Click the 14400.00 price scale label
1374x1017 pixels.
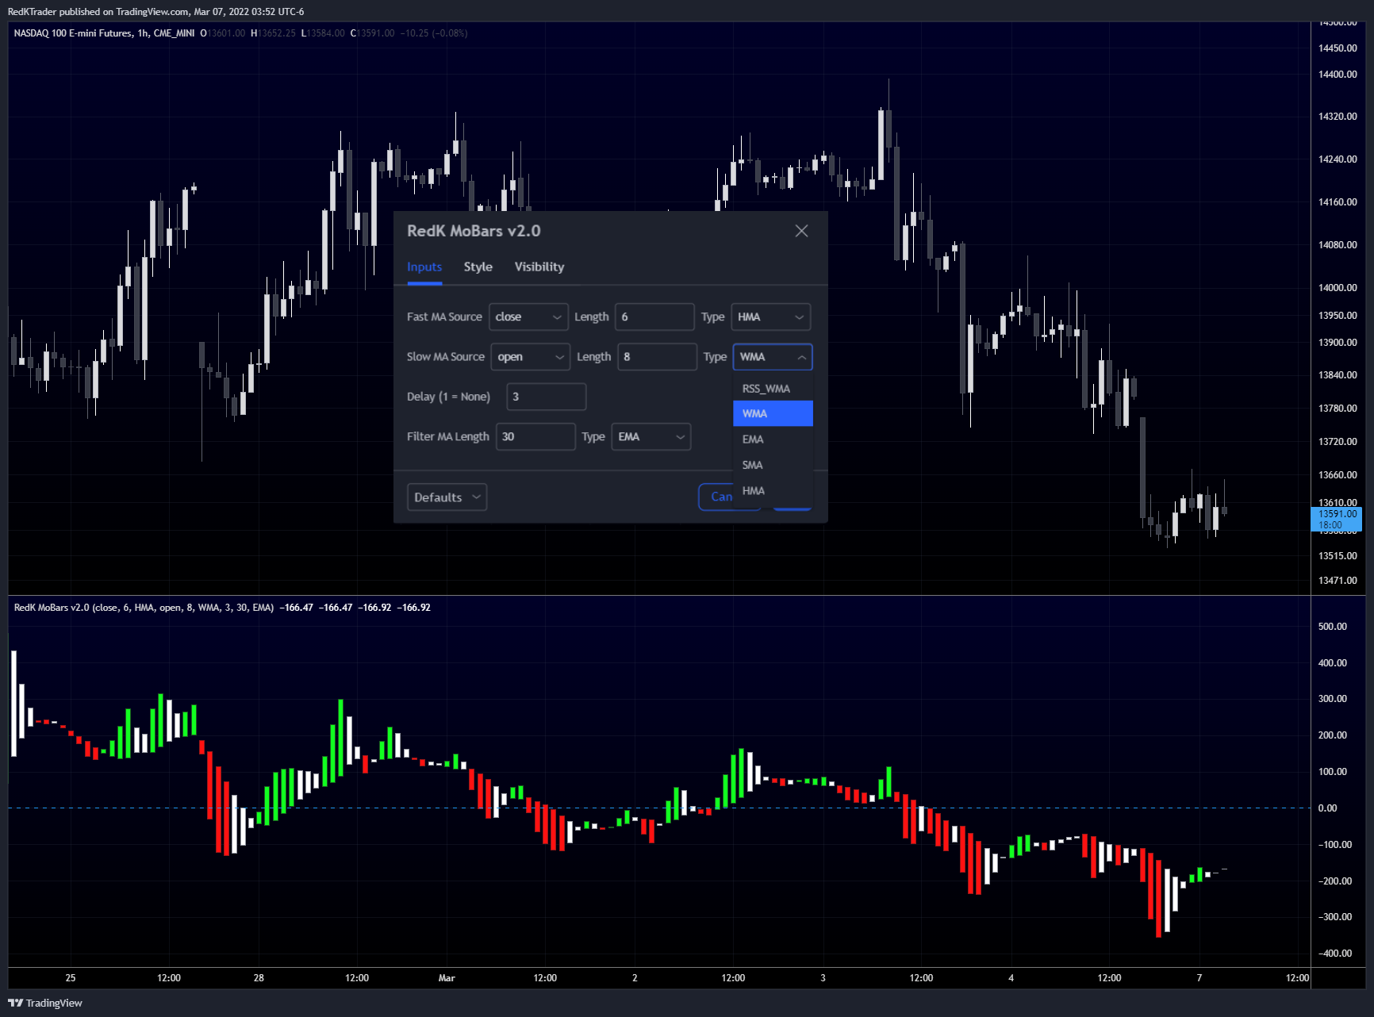[x=1338, y=75]
